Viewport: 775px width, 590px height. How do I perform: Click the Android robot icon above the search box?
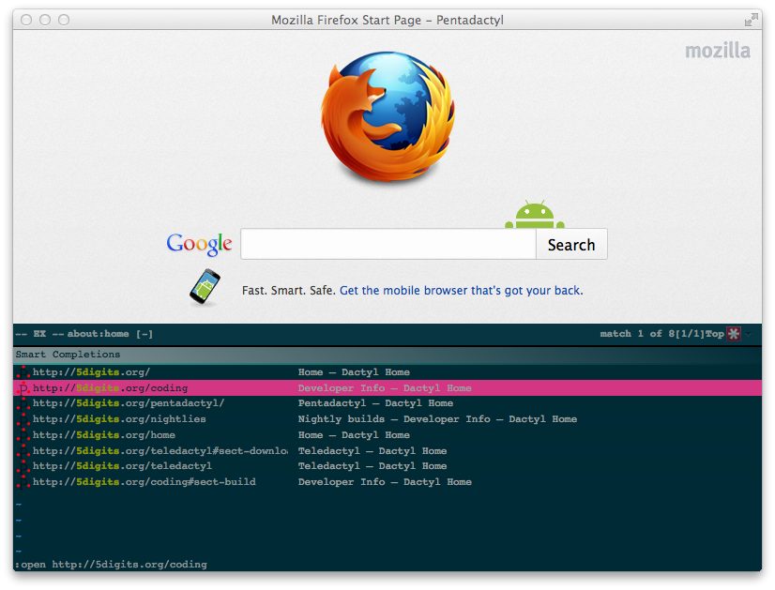click(534, 215)
